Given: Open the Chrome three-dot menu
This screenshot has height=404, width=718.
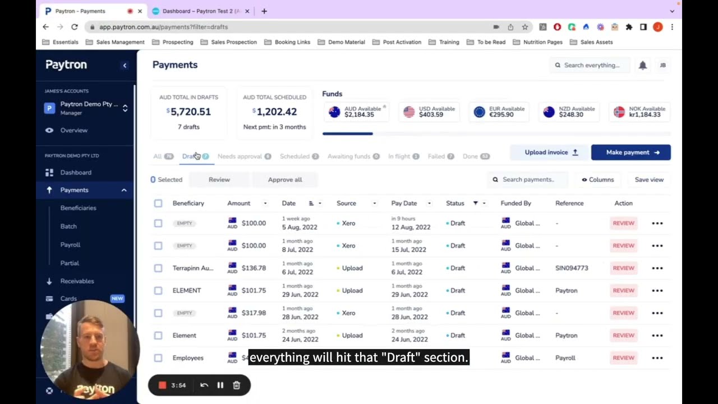Looking at the screenshot, I should click(672, 27).
